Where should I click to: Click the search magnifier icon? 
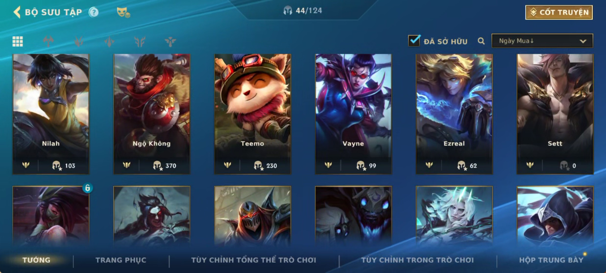(481, 41)
